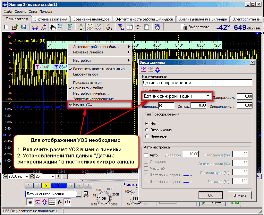The width and height of the screenshot is (264, 215).
Task: Toggle Расчет УОЗ menu item
Action: (99, 104)
